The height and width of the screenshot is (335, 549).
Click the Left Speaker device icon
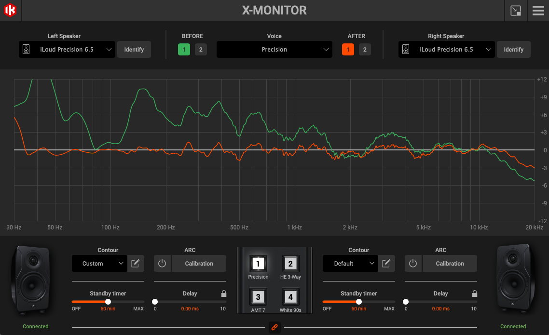(x=26, y=49)
